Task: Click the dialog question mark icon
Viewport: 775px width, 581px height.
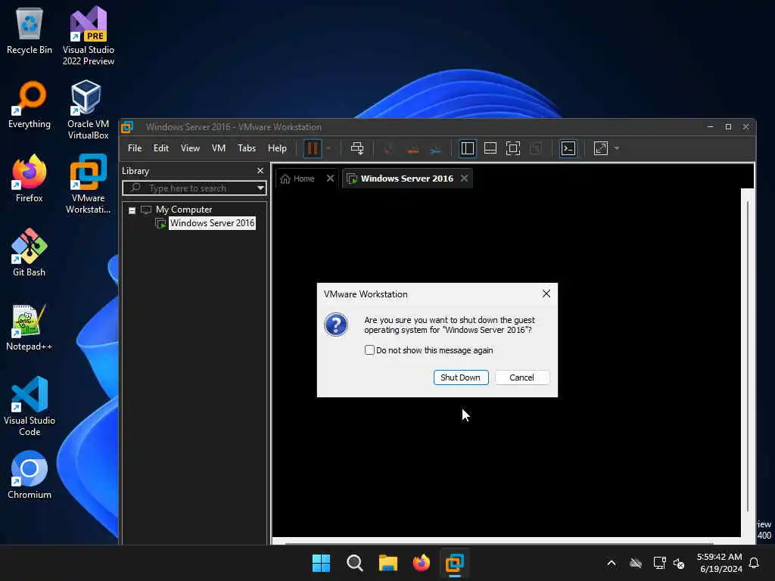Action: pyautogui.click(x=336, y=325)
